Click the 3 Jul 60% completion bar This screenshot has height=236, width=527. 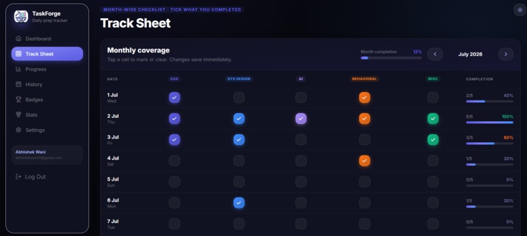click(x=490, y=143)
